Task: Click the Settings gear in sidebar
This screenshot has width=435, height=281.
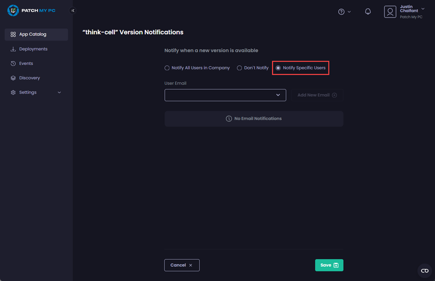Action: coord(13,92)
